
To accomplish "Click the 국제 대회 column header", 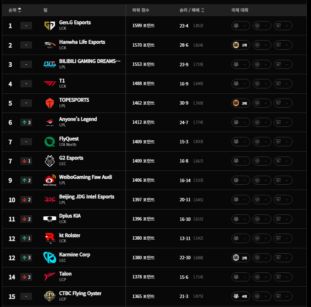I will [x=240, y=10].
